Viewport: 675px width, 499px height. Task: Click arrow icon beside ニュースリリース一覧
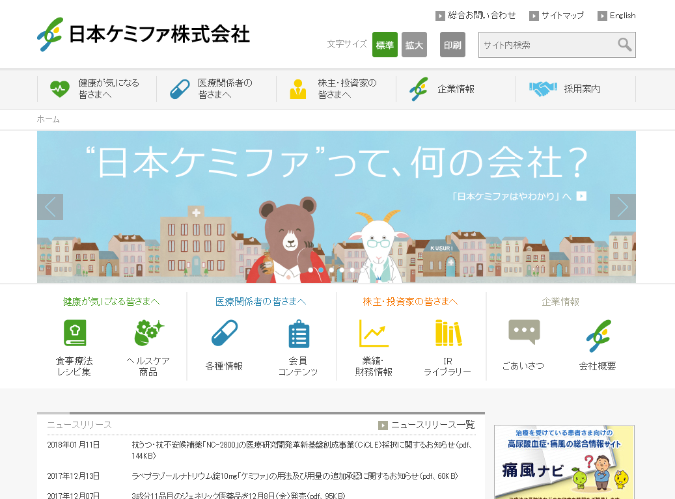click(383, 425)
